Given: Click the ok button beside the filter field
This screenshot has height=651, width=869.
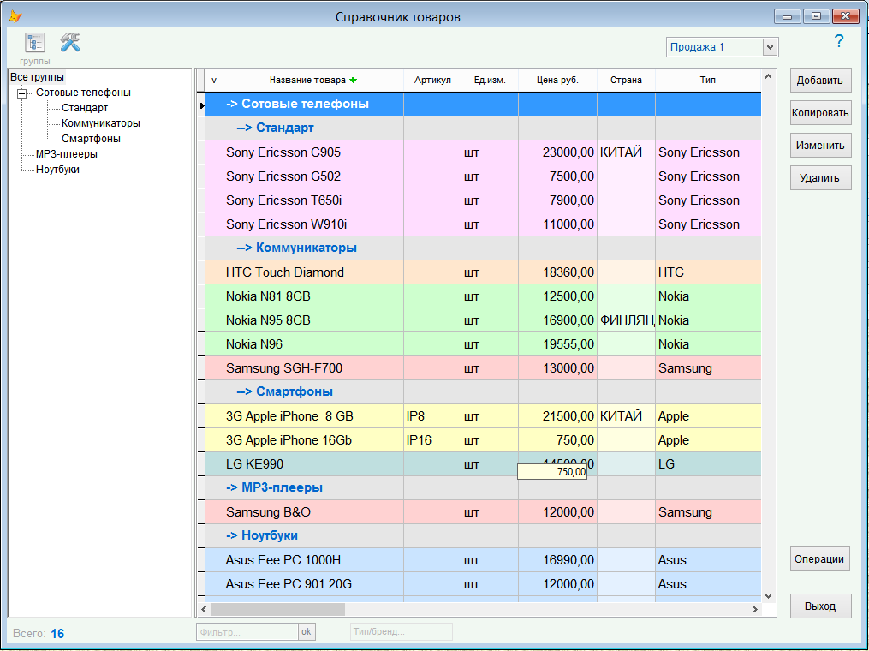Looking at the screenshot, I should (306, 631).
